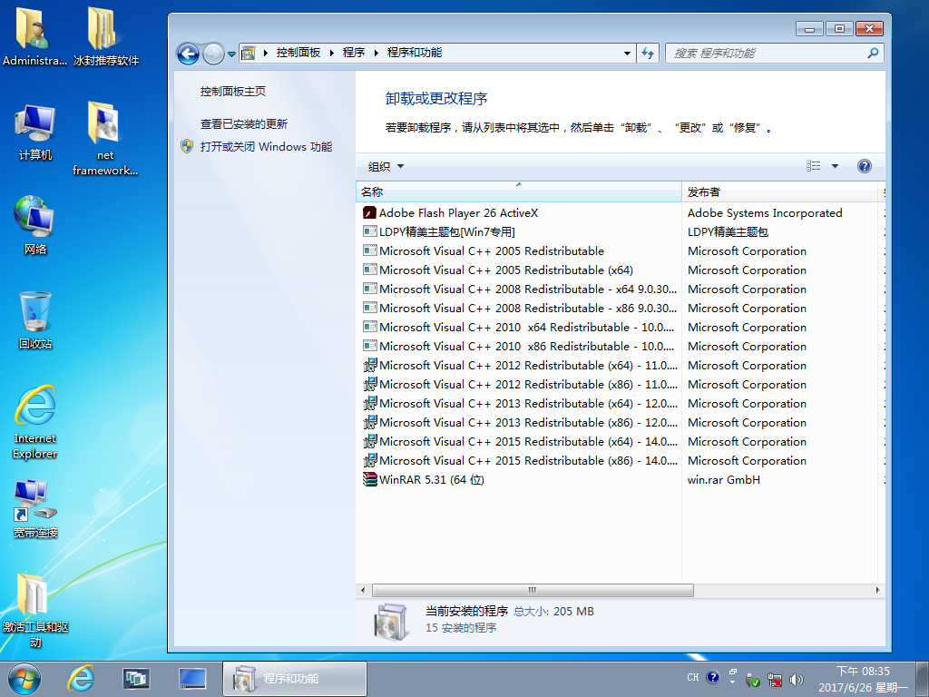Click the horizontal scrollbar thumb
The width and height of the screenshot is (929, 697).
(533, 590)
